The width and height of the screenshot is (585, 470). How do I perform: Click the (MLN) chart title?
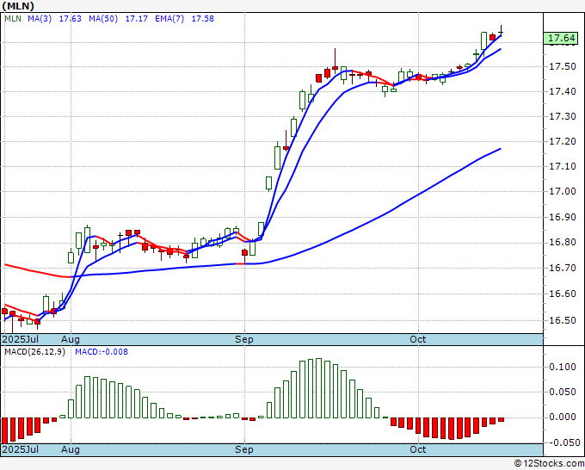point(18,6)
